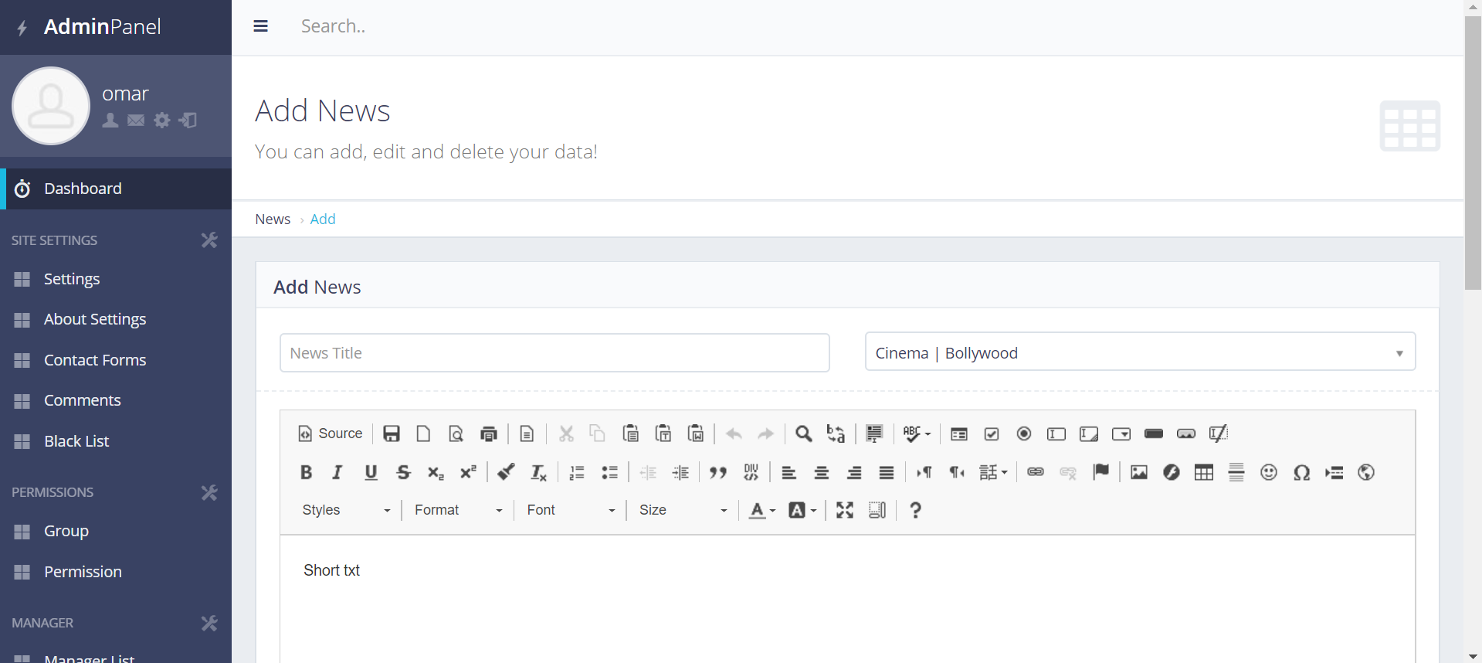Click the Search field in top bar
The image size is (1482, 663).
[x=334, y=26]
